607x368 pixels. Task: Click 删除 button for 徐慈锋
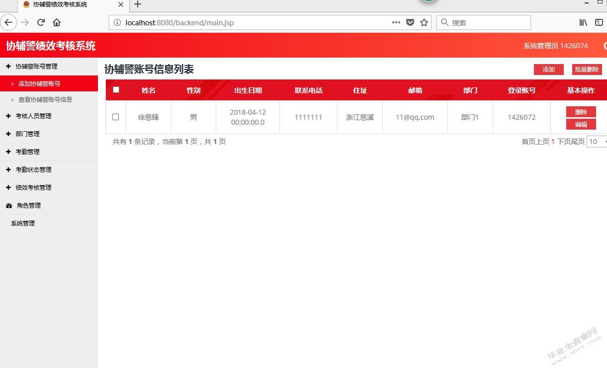pos(581,112)
